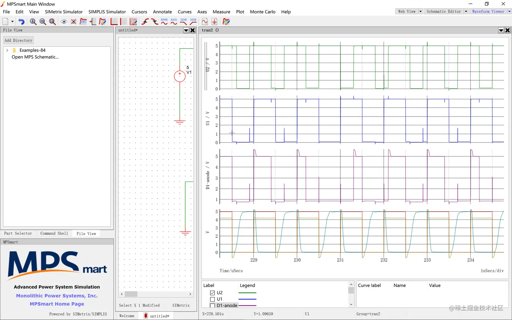Switch to Web View

[x=407, y=12]
